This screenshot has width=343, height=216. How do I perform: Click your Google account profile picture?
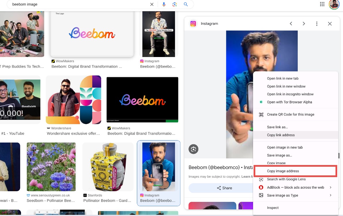point(334,4)
